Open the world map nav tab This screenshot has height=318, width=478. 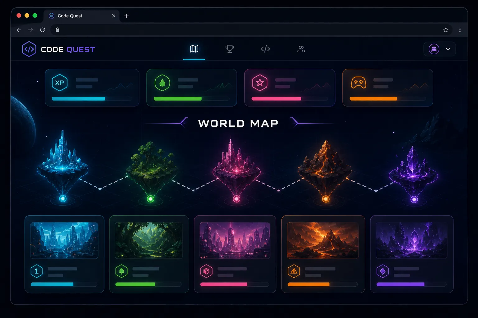click(x=194, y=49)
